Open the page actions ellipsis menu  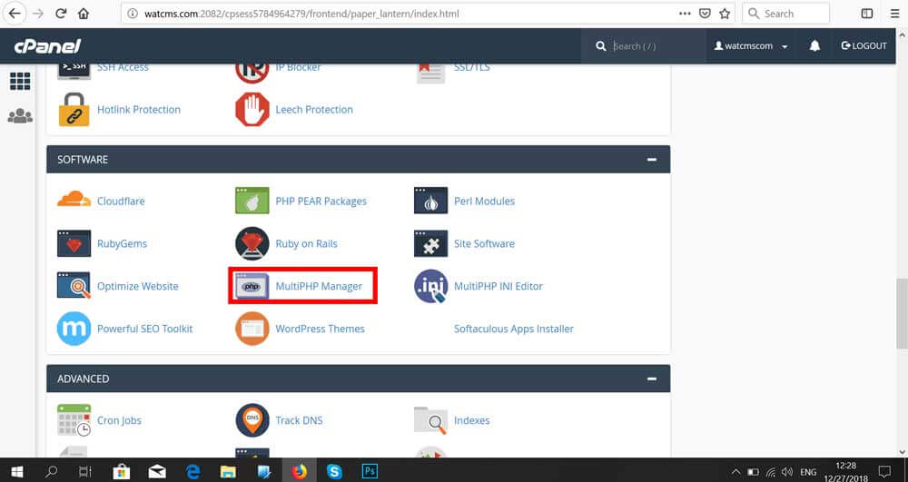pos(685,14)
